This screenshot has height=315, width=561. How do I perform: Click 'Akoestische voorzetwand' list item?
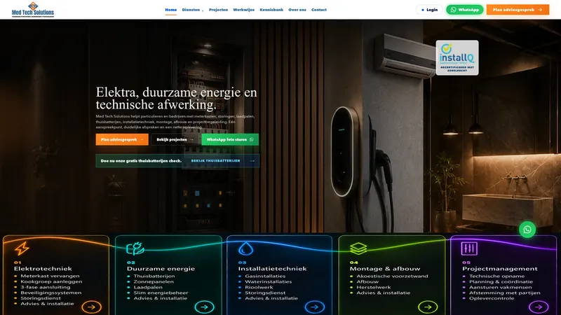click(392, 276)
